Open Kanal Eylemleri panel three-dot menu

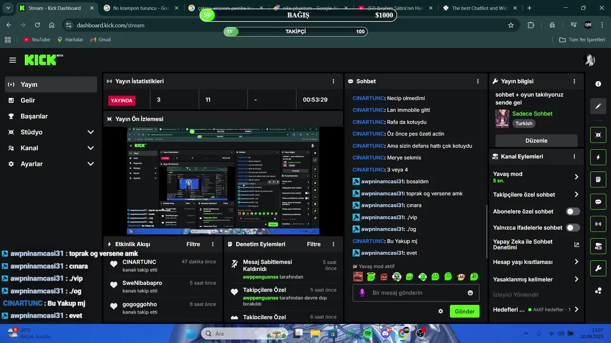click(574, 156)
